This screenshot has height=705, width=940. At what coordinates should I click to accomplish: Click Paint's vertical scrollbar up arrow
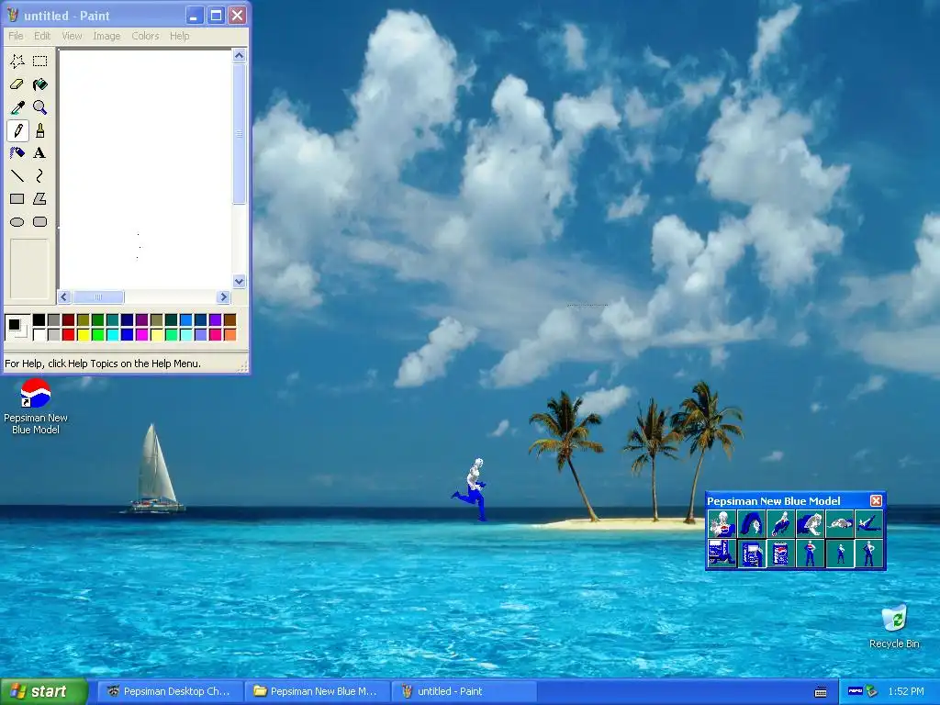click(240, 56)
